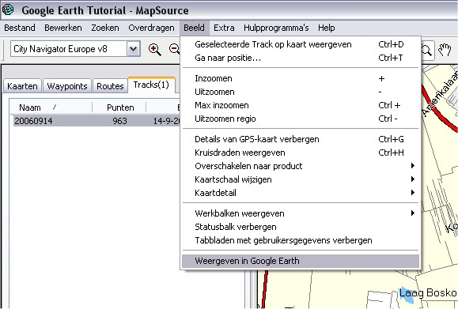The image size is (458, 309).
Task: Choose Statusbalk verbergen menu entry
Action: [301, 227]
